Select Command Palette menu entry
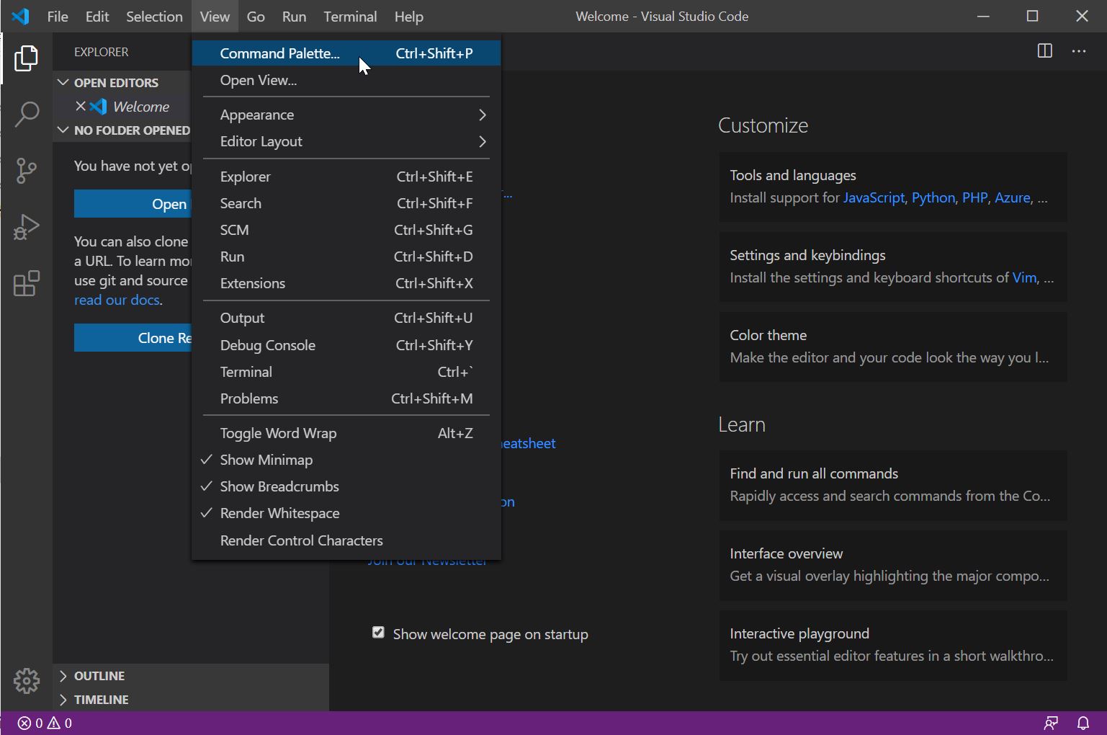 coord(346,53)
